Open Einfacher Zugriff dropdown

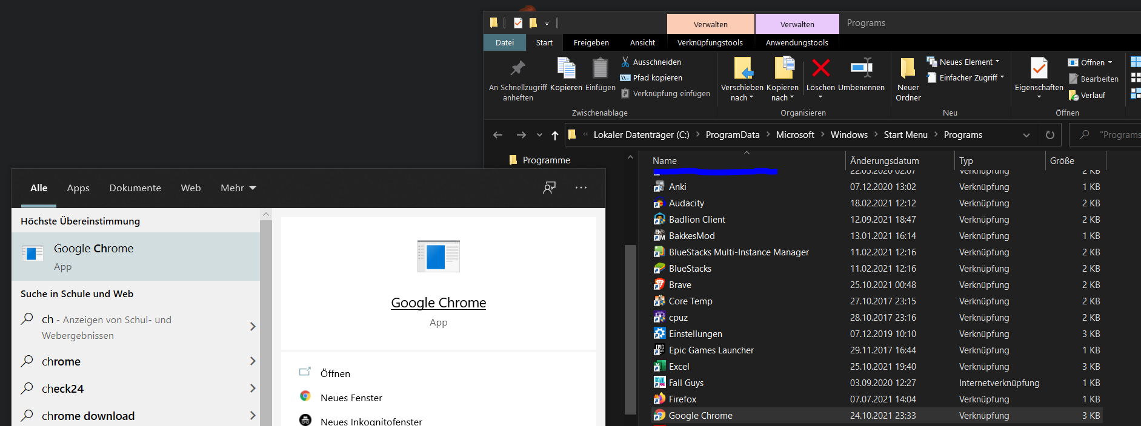(966, 78)
